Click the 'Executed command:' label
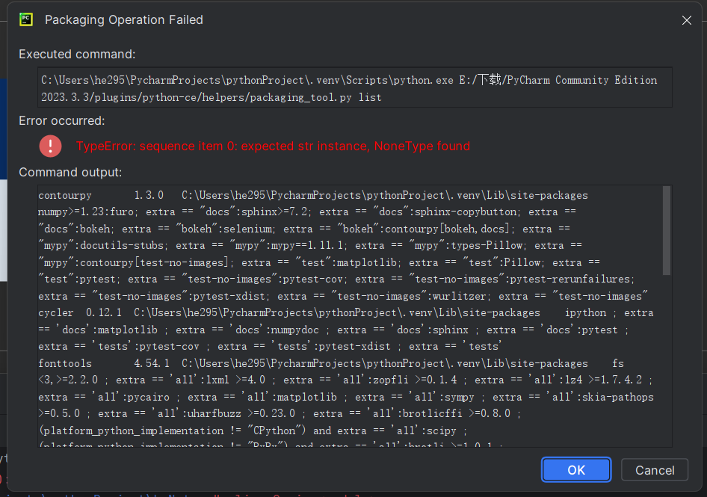707x497 pixels. pyautogui.click(x=77, y=54)
